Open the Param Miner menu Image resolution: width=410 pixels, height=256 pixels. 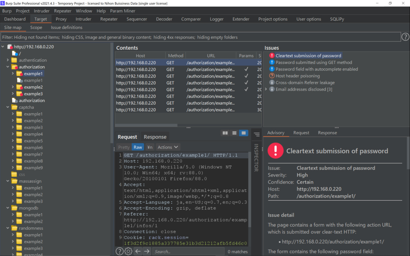tap(123, 11)
